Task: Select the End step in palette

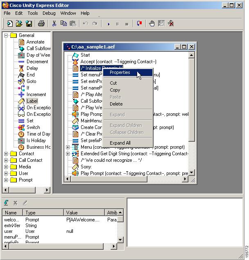Action: coord(31,75)
